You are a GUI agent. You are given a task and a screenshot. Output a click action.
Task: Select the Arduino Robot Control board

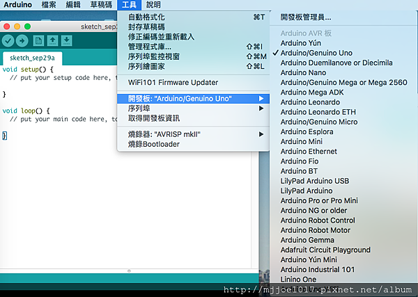pyautogui.click(x=343, y=220)
